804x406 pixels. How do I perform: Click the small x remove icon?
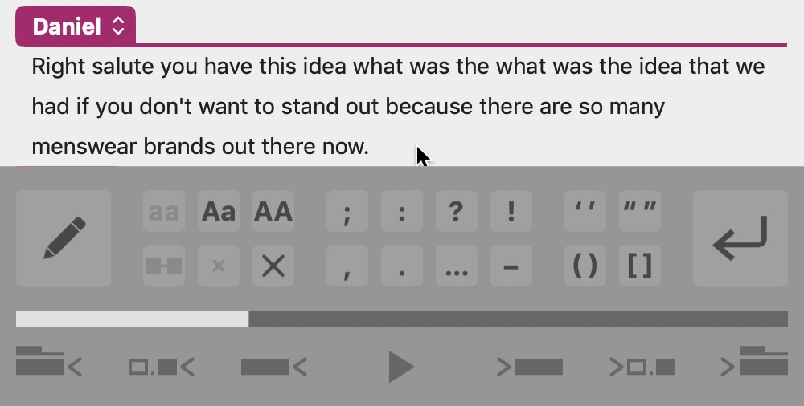pos(219,266)
